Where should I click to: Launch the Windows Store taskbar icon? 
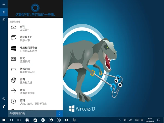[35, 120]
